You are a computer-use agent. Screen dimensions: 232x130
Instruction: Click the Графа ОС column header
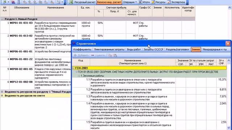click(145, 11)
